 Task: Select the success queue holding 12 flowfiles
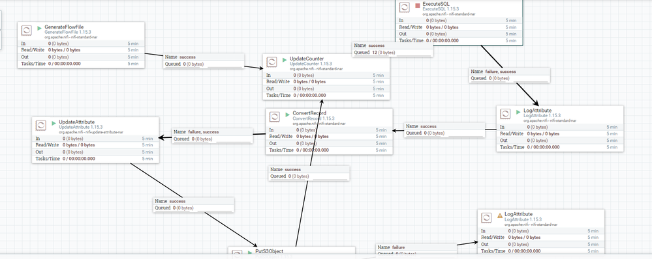[392, 49]
